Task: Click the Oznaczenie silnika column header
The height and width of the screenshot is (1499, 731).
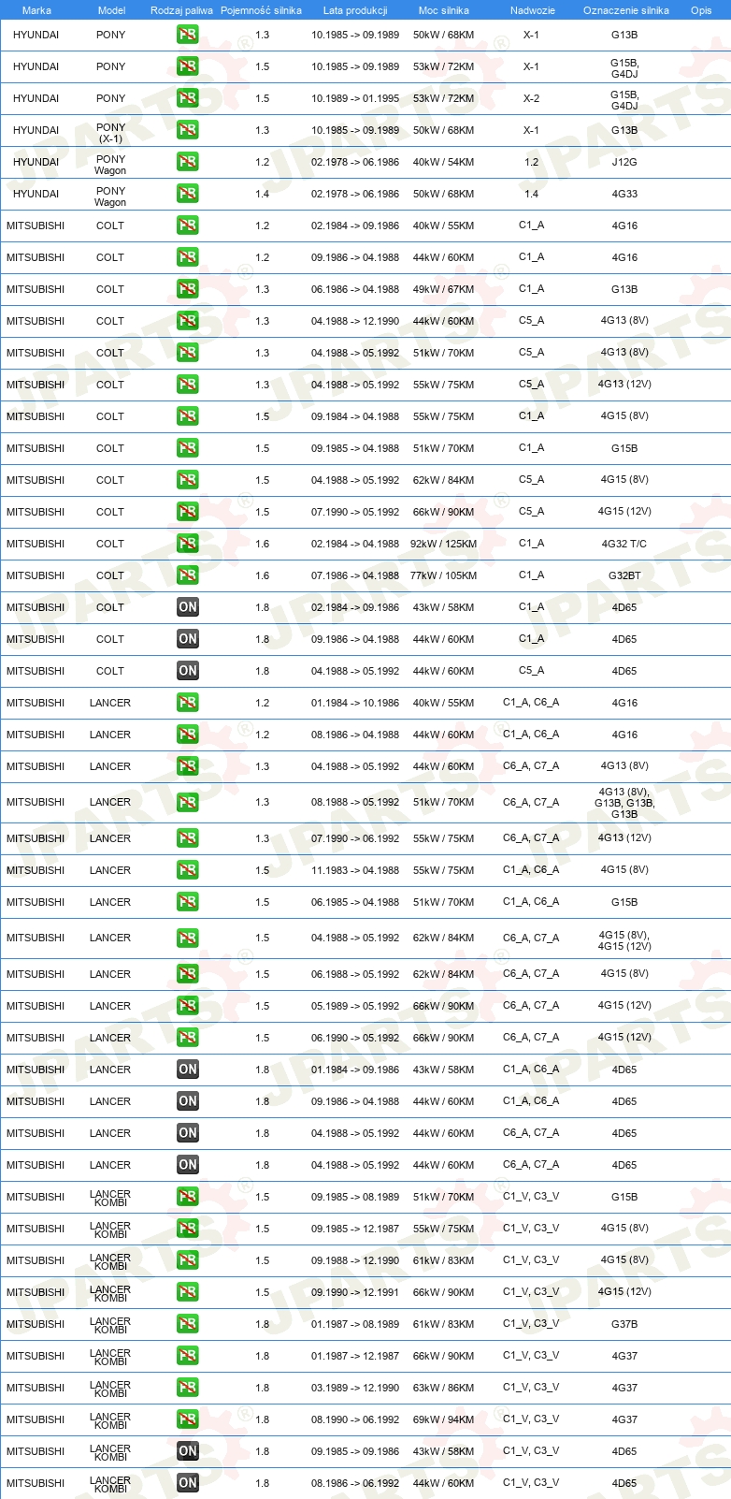Action: [625, 10]
